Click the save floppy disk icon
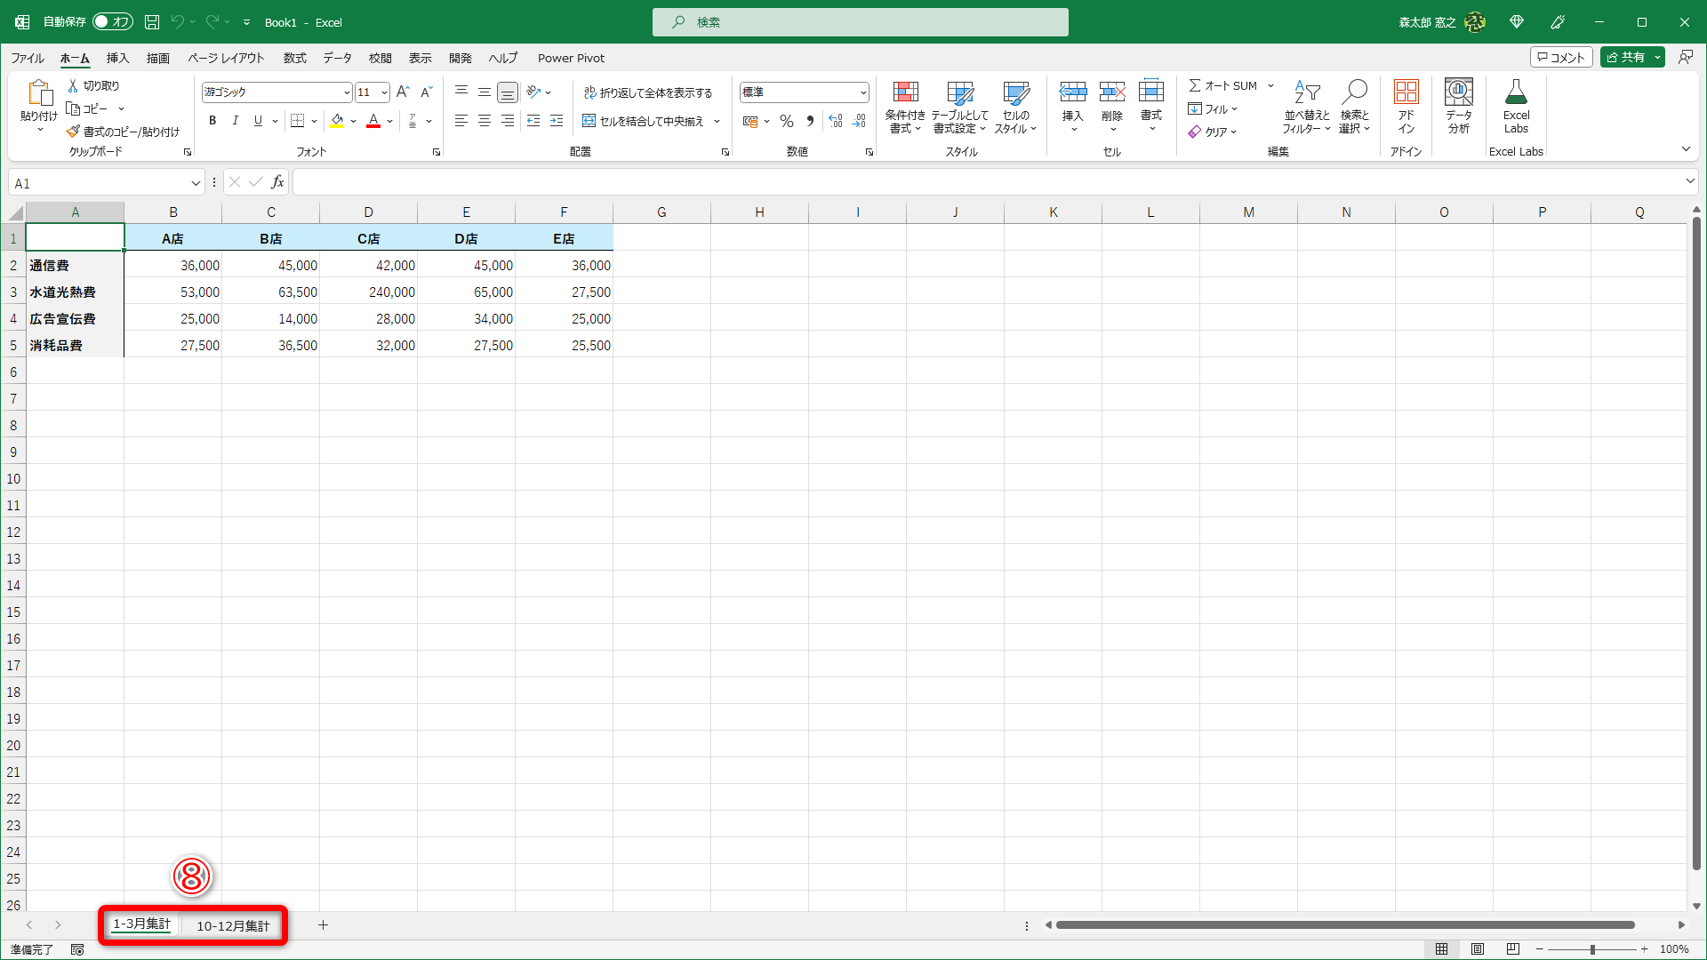The image size is (1707, 960). click(152, 22)
